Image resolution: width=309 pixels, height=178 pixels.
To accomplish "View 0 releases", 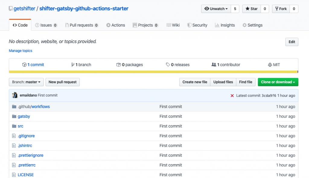I will 177,65.
